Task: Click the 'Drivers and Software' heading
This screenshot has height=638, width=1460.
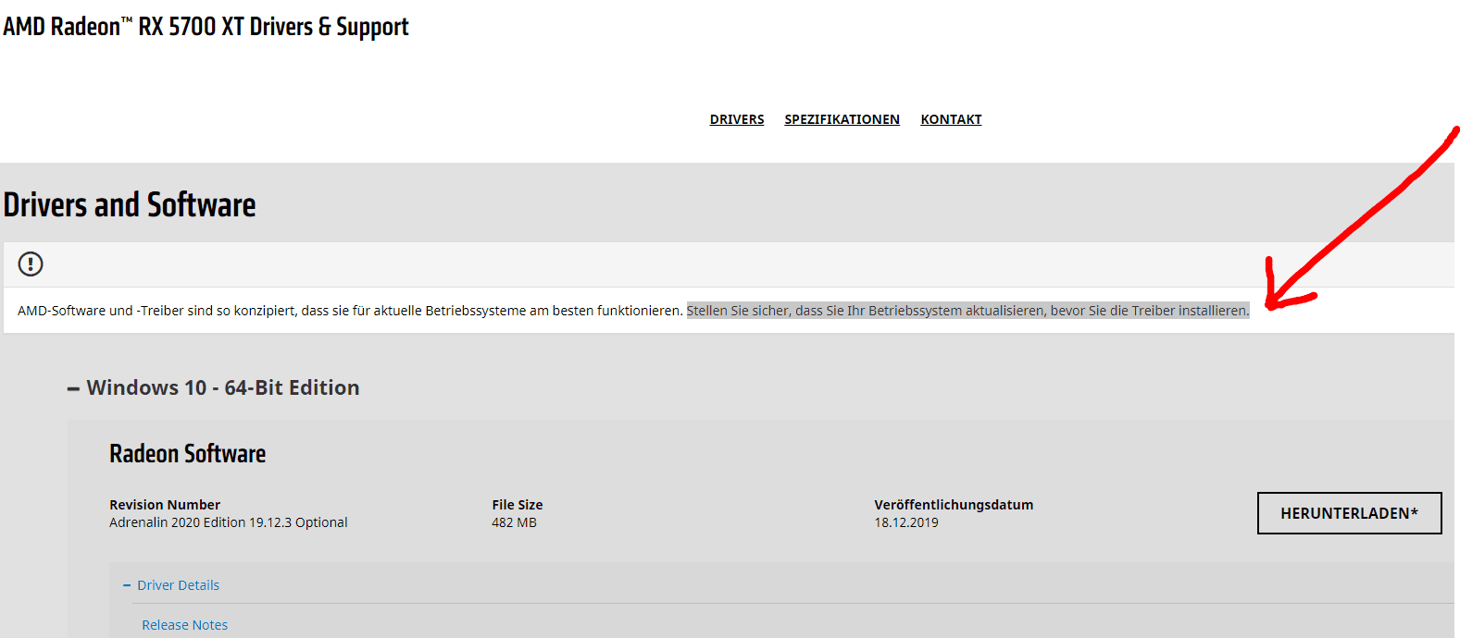Action: [130, 204]
